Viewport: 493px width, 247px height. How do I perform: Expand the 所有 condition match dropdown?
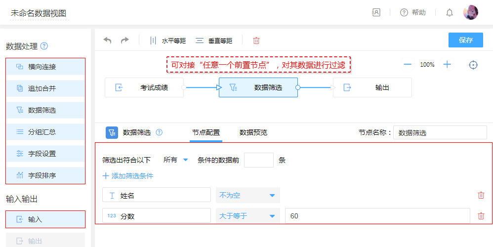(176, 160)
